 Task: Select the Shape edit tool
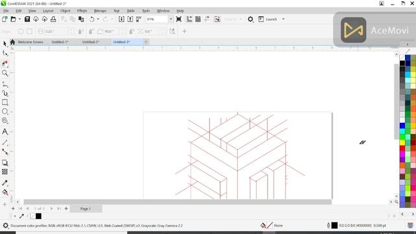(x=5, y=53)
